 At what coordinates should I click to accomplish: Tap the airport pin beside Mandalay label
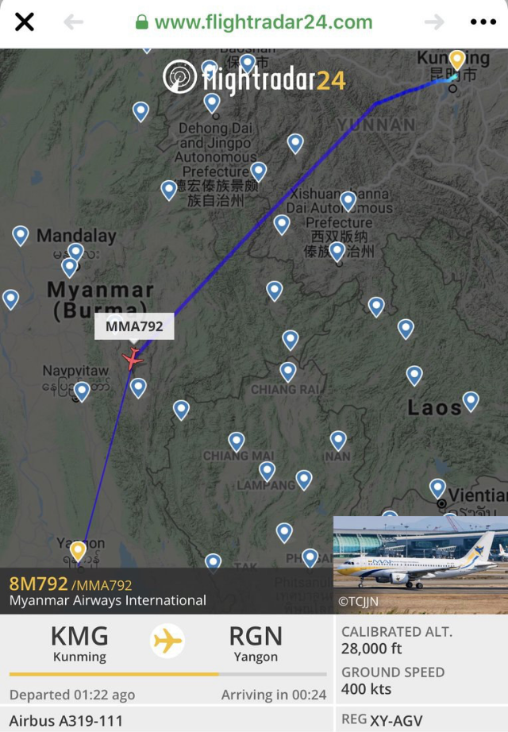(21, 236)
